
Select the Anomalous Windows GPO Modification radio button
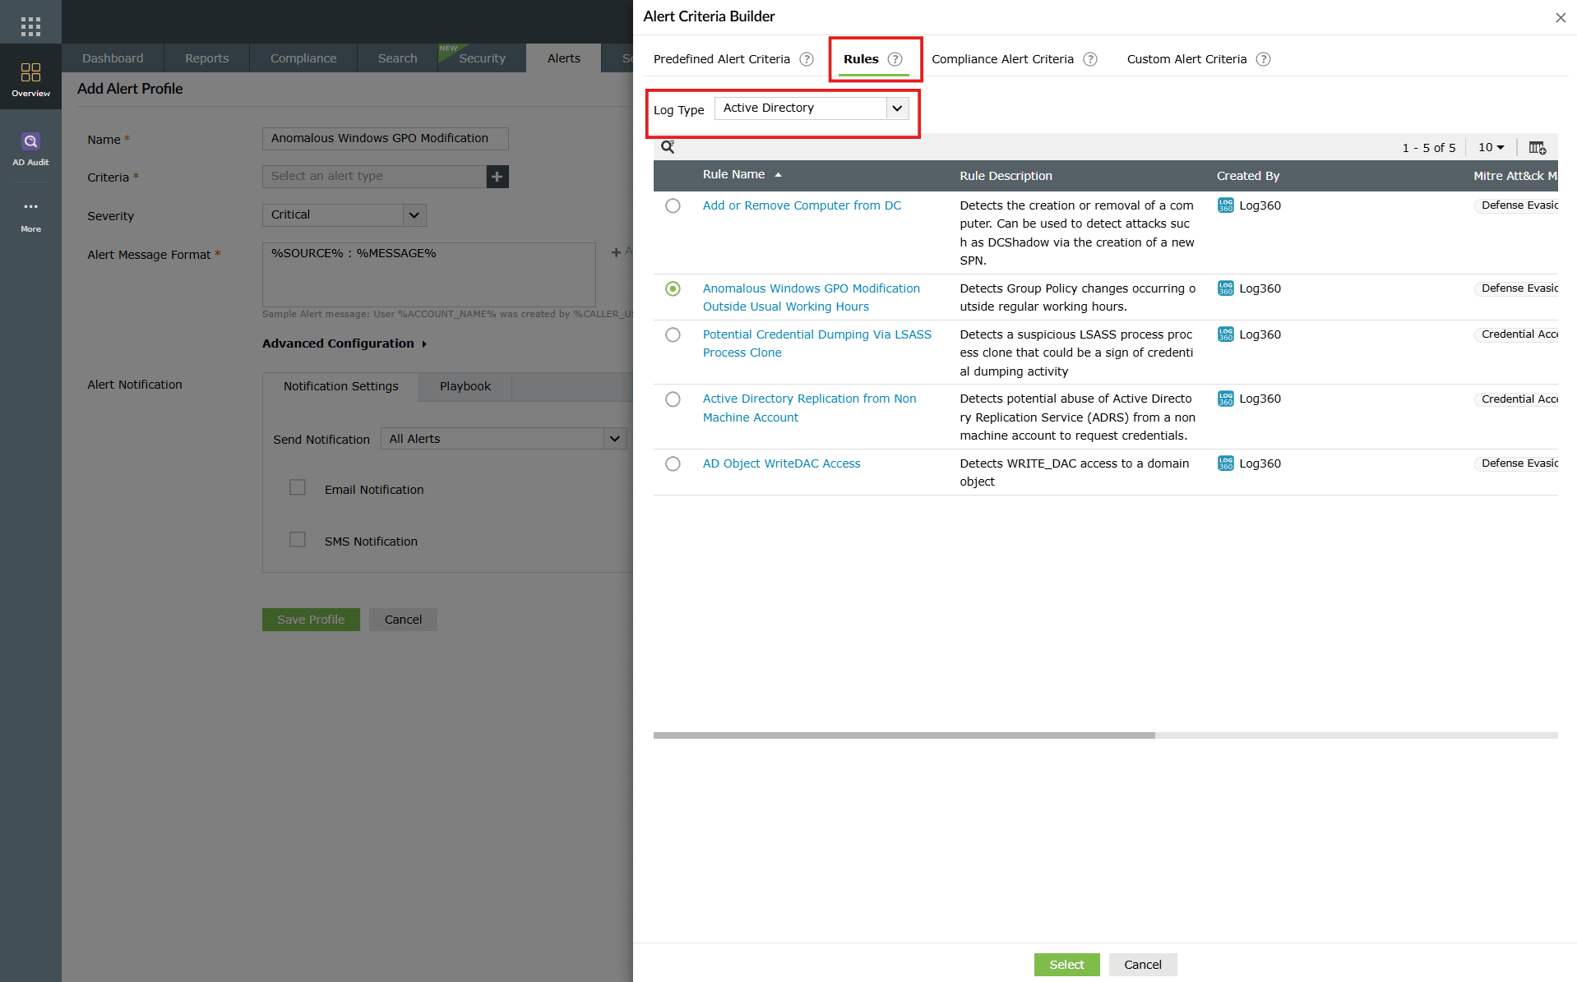(x=673, y=288)
